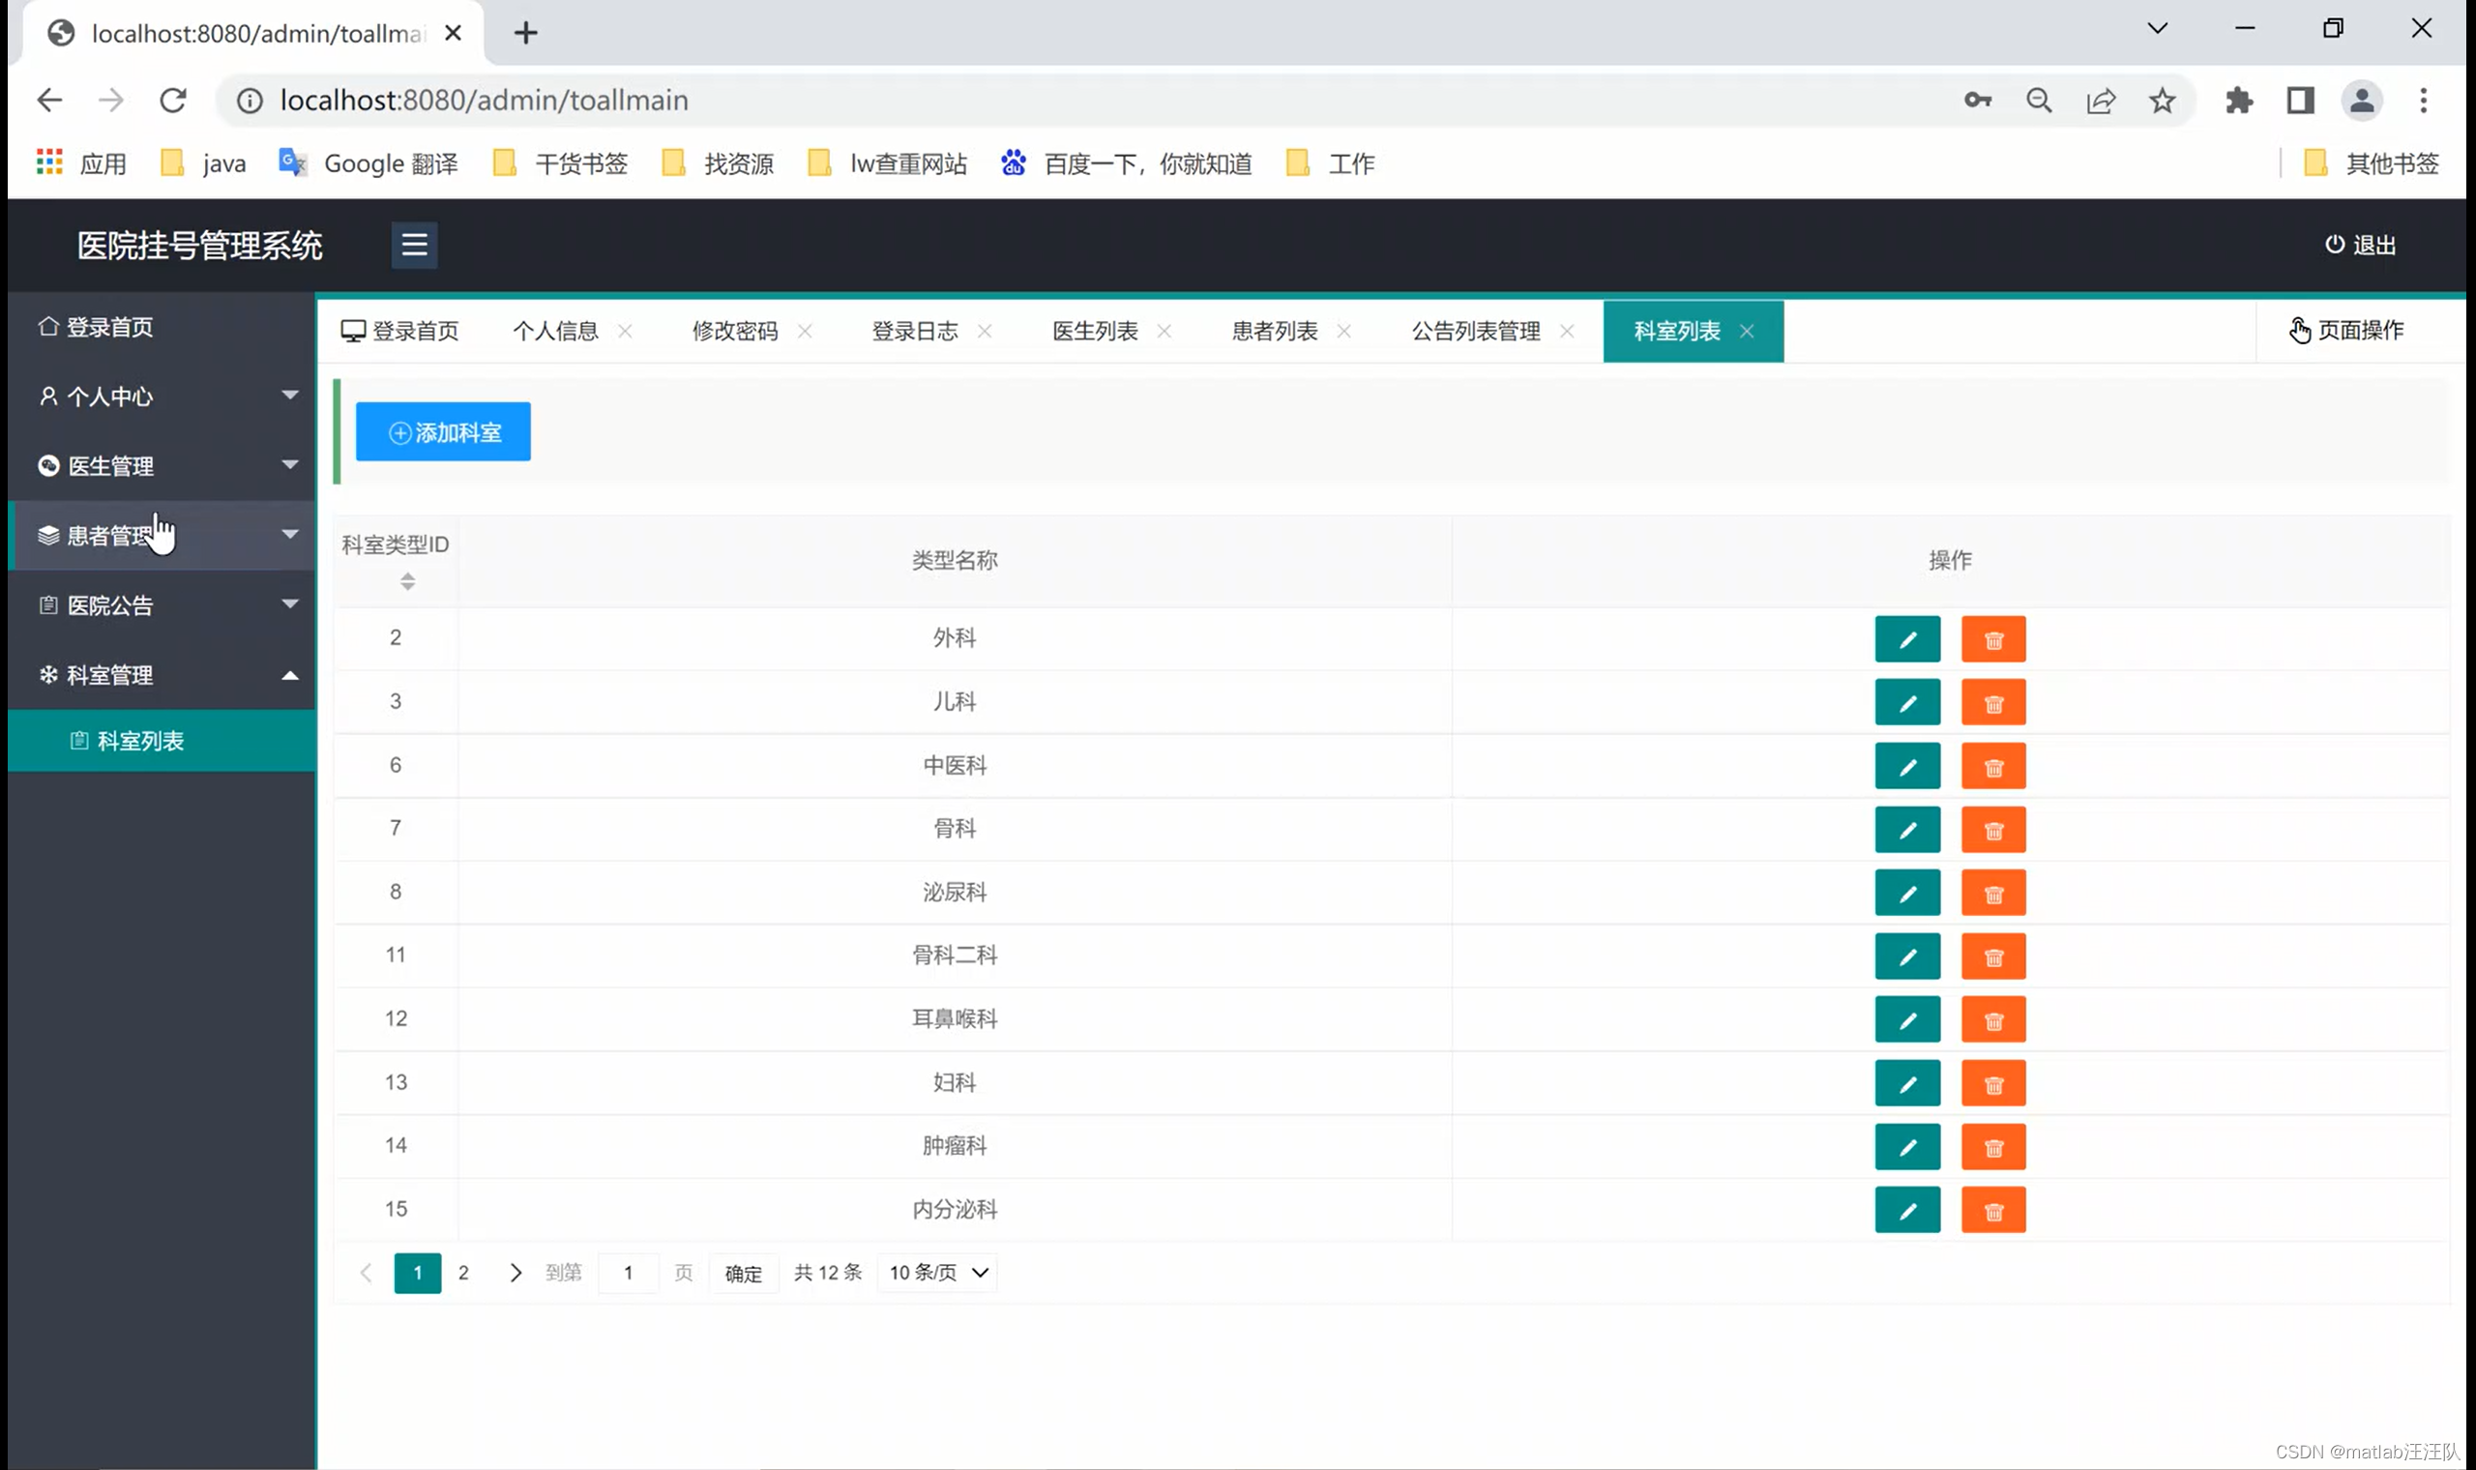Click the edit pencil for 外科 row
2476x1470 pixels.
[x=1906, y=639]
